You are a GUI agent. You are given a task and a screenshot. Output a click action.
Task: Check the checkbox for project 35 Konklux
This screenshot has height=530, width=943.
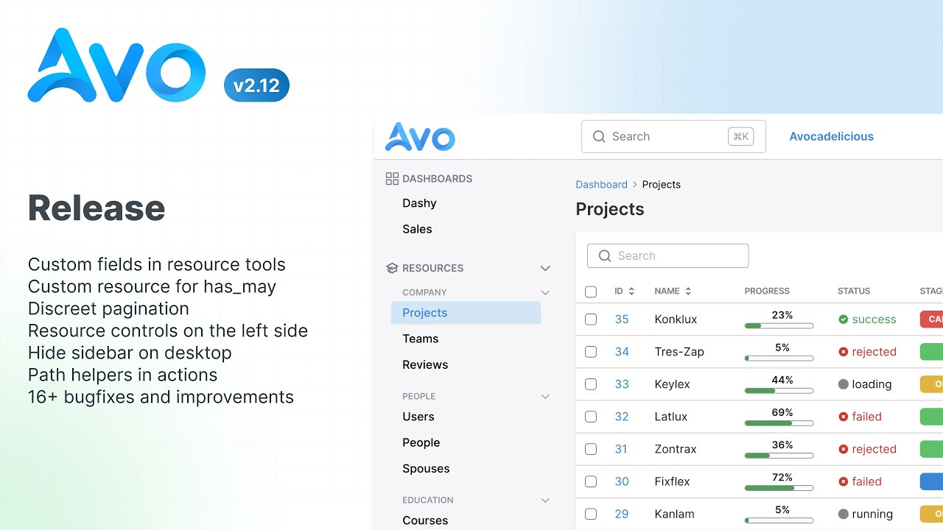click(x=591, y=319)
